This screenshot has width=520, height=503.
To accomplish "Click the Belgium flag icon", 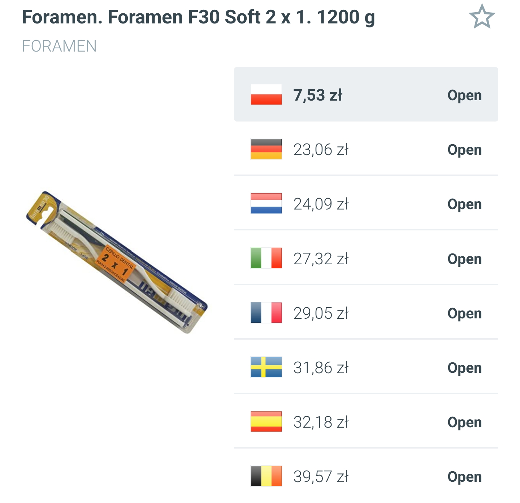I will coord(266,477).
